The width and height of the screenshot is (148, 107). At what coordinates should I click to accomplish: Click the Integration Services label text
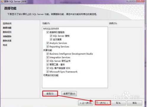(60, 57)
